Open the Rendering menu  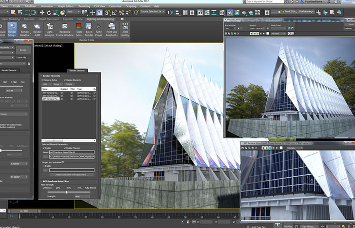(x=84, y=6)
